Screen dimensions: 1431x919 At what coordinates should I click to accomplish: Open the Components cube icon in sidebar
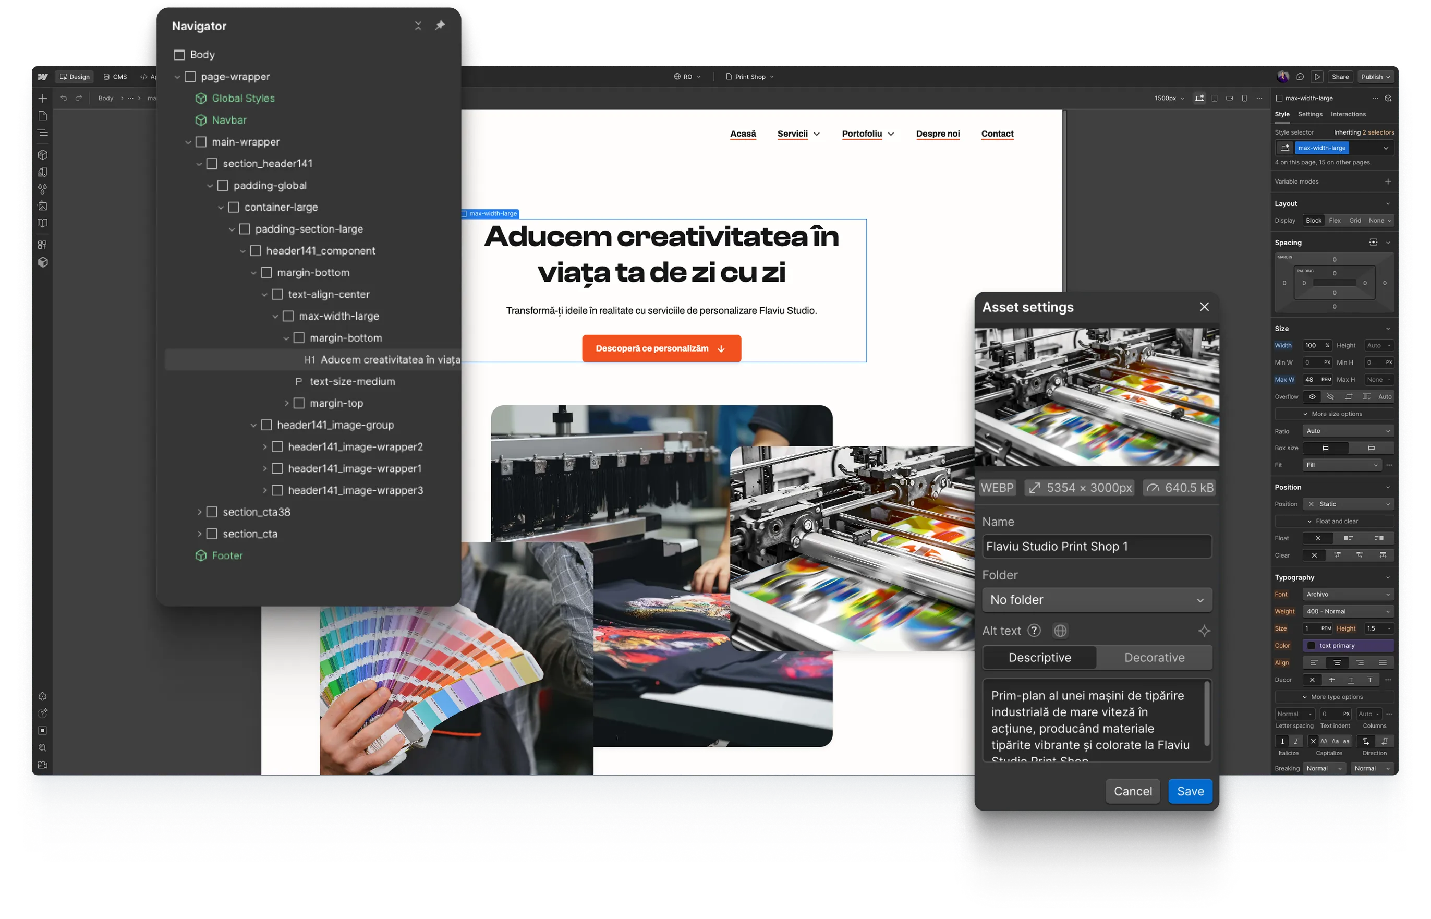point(42,154)
